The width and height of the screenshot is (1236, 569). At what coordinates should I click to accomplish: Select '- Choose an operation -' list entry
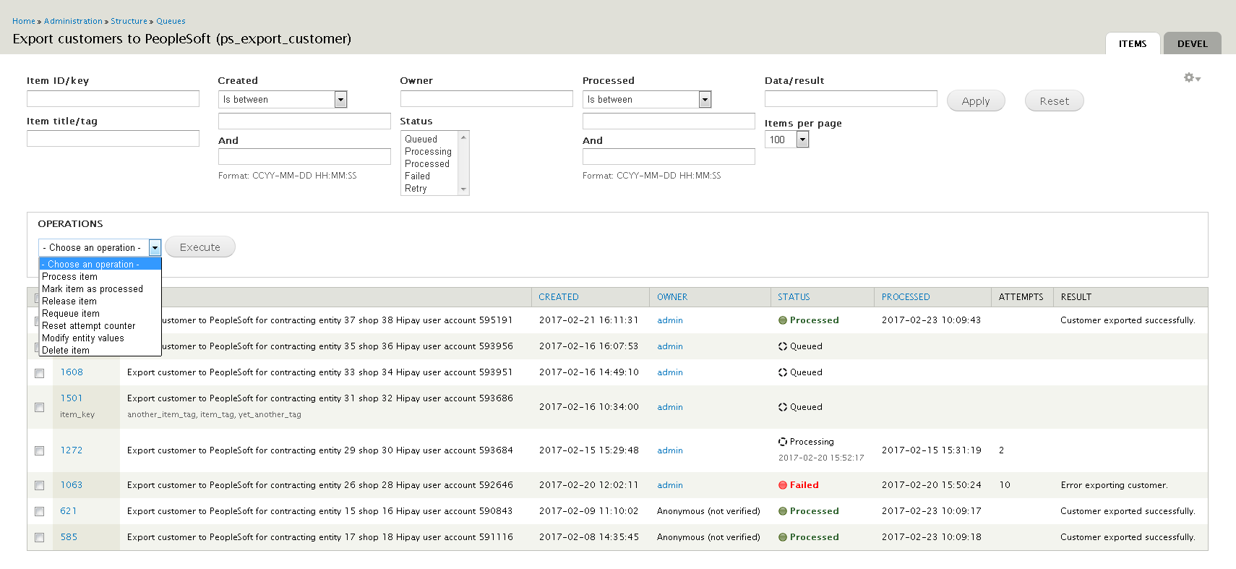coord(100,265)
